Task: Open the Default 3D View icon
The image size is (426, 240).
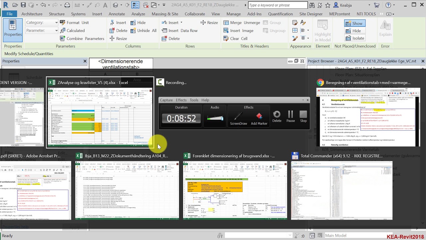Action: (x=115, y=5)
